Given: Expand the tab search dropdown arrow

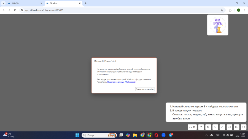Looking at the screenshot, I should coord(3,3).
